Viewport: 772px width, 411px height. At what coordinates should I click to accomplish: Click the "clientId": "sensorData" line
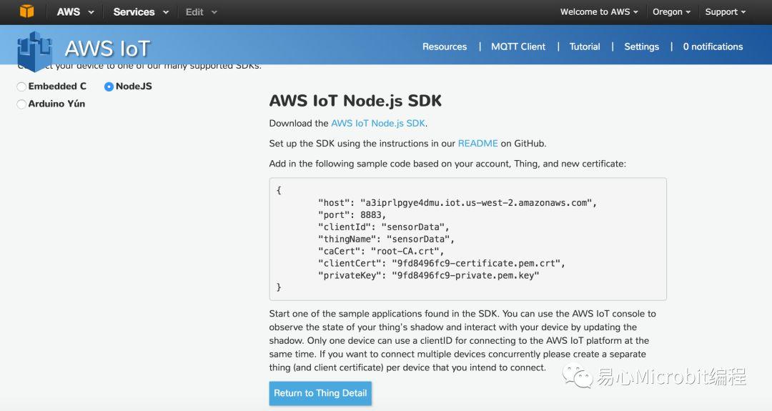[x=384, y=227]
